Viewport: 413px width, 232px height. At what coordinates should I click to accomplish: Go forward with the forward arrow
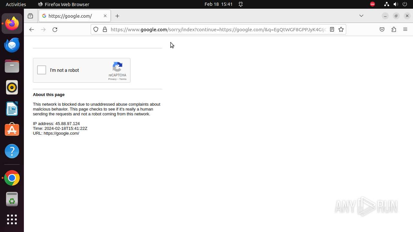pyautogui.click(x=43, y=29)
